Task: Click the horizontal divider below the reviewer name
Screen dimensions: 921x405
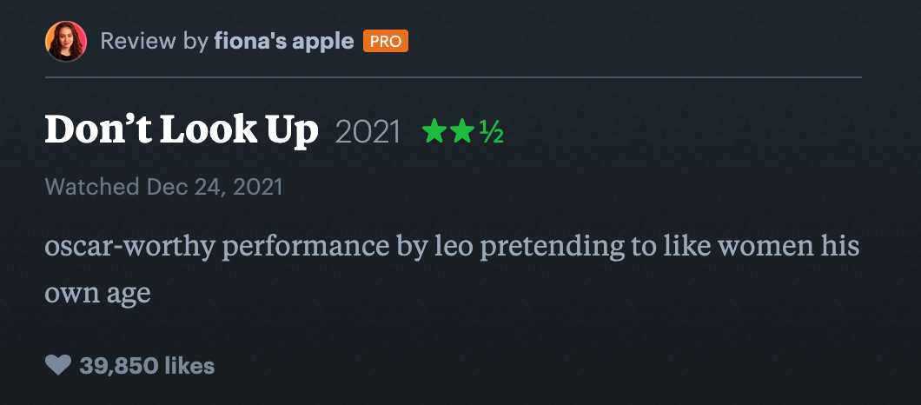Action: coord(452,77)
